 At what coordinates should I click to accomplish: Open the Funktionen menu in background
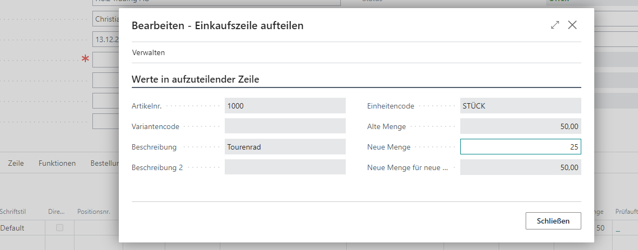point(57,163)
